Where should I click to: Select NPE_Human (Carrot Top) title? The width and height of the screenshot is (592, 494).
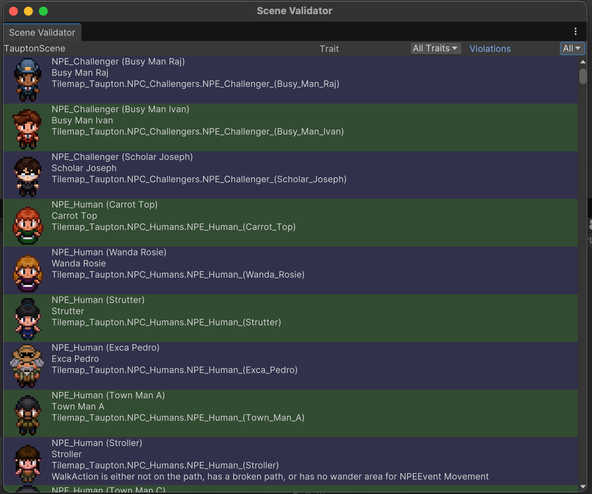click(105, 204)
